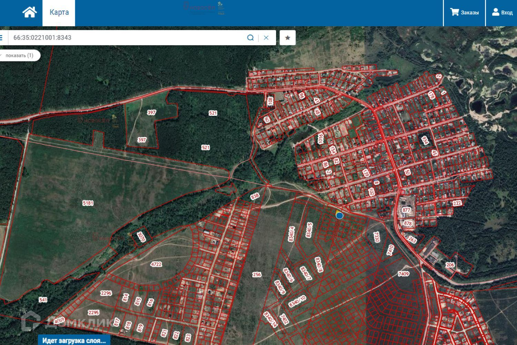Select parcel labeled 8340/14

271,320
